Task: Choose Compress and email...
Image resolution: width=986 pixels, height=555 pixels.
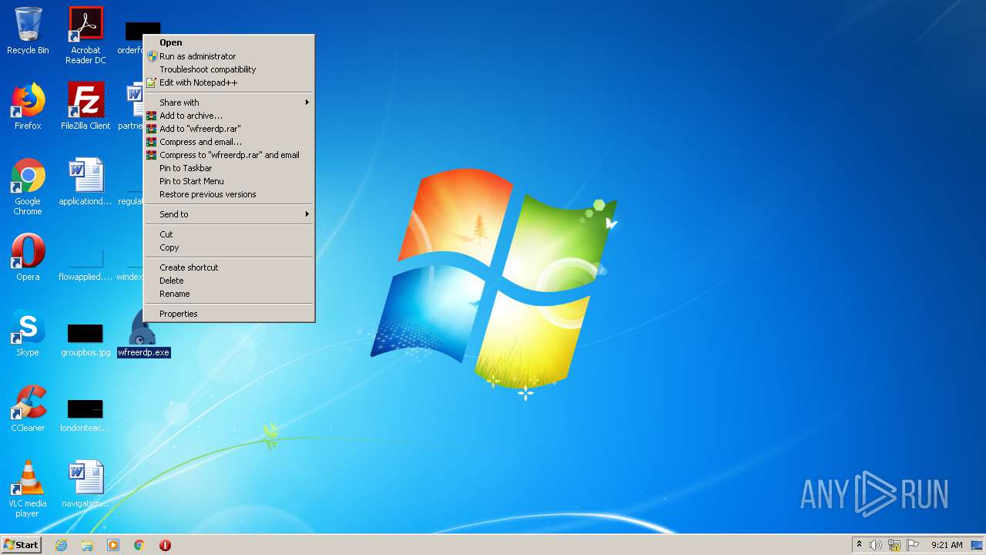Action: pos(229,142)
